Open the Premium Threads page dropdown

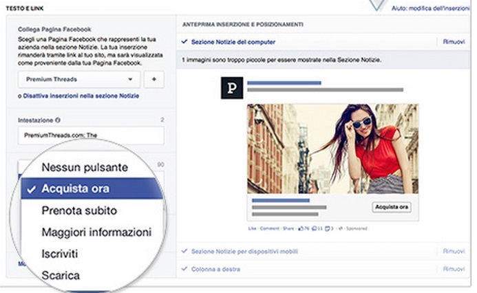[79, 80]
